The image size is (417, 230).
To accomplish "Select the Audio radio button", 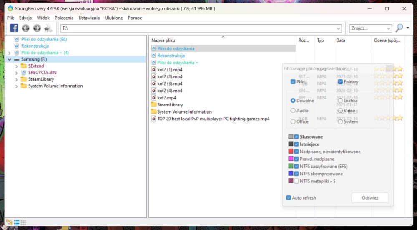I will [293, 111].
